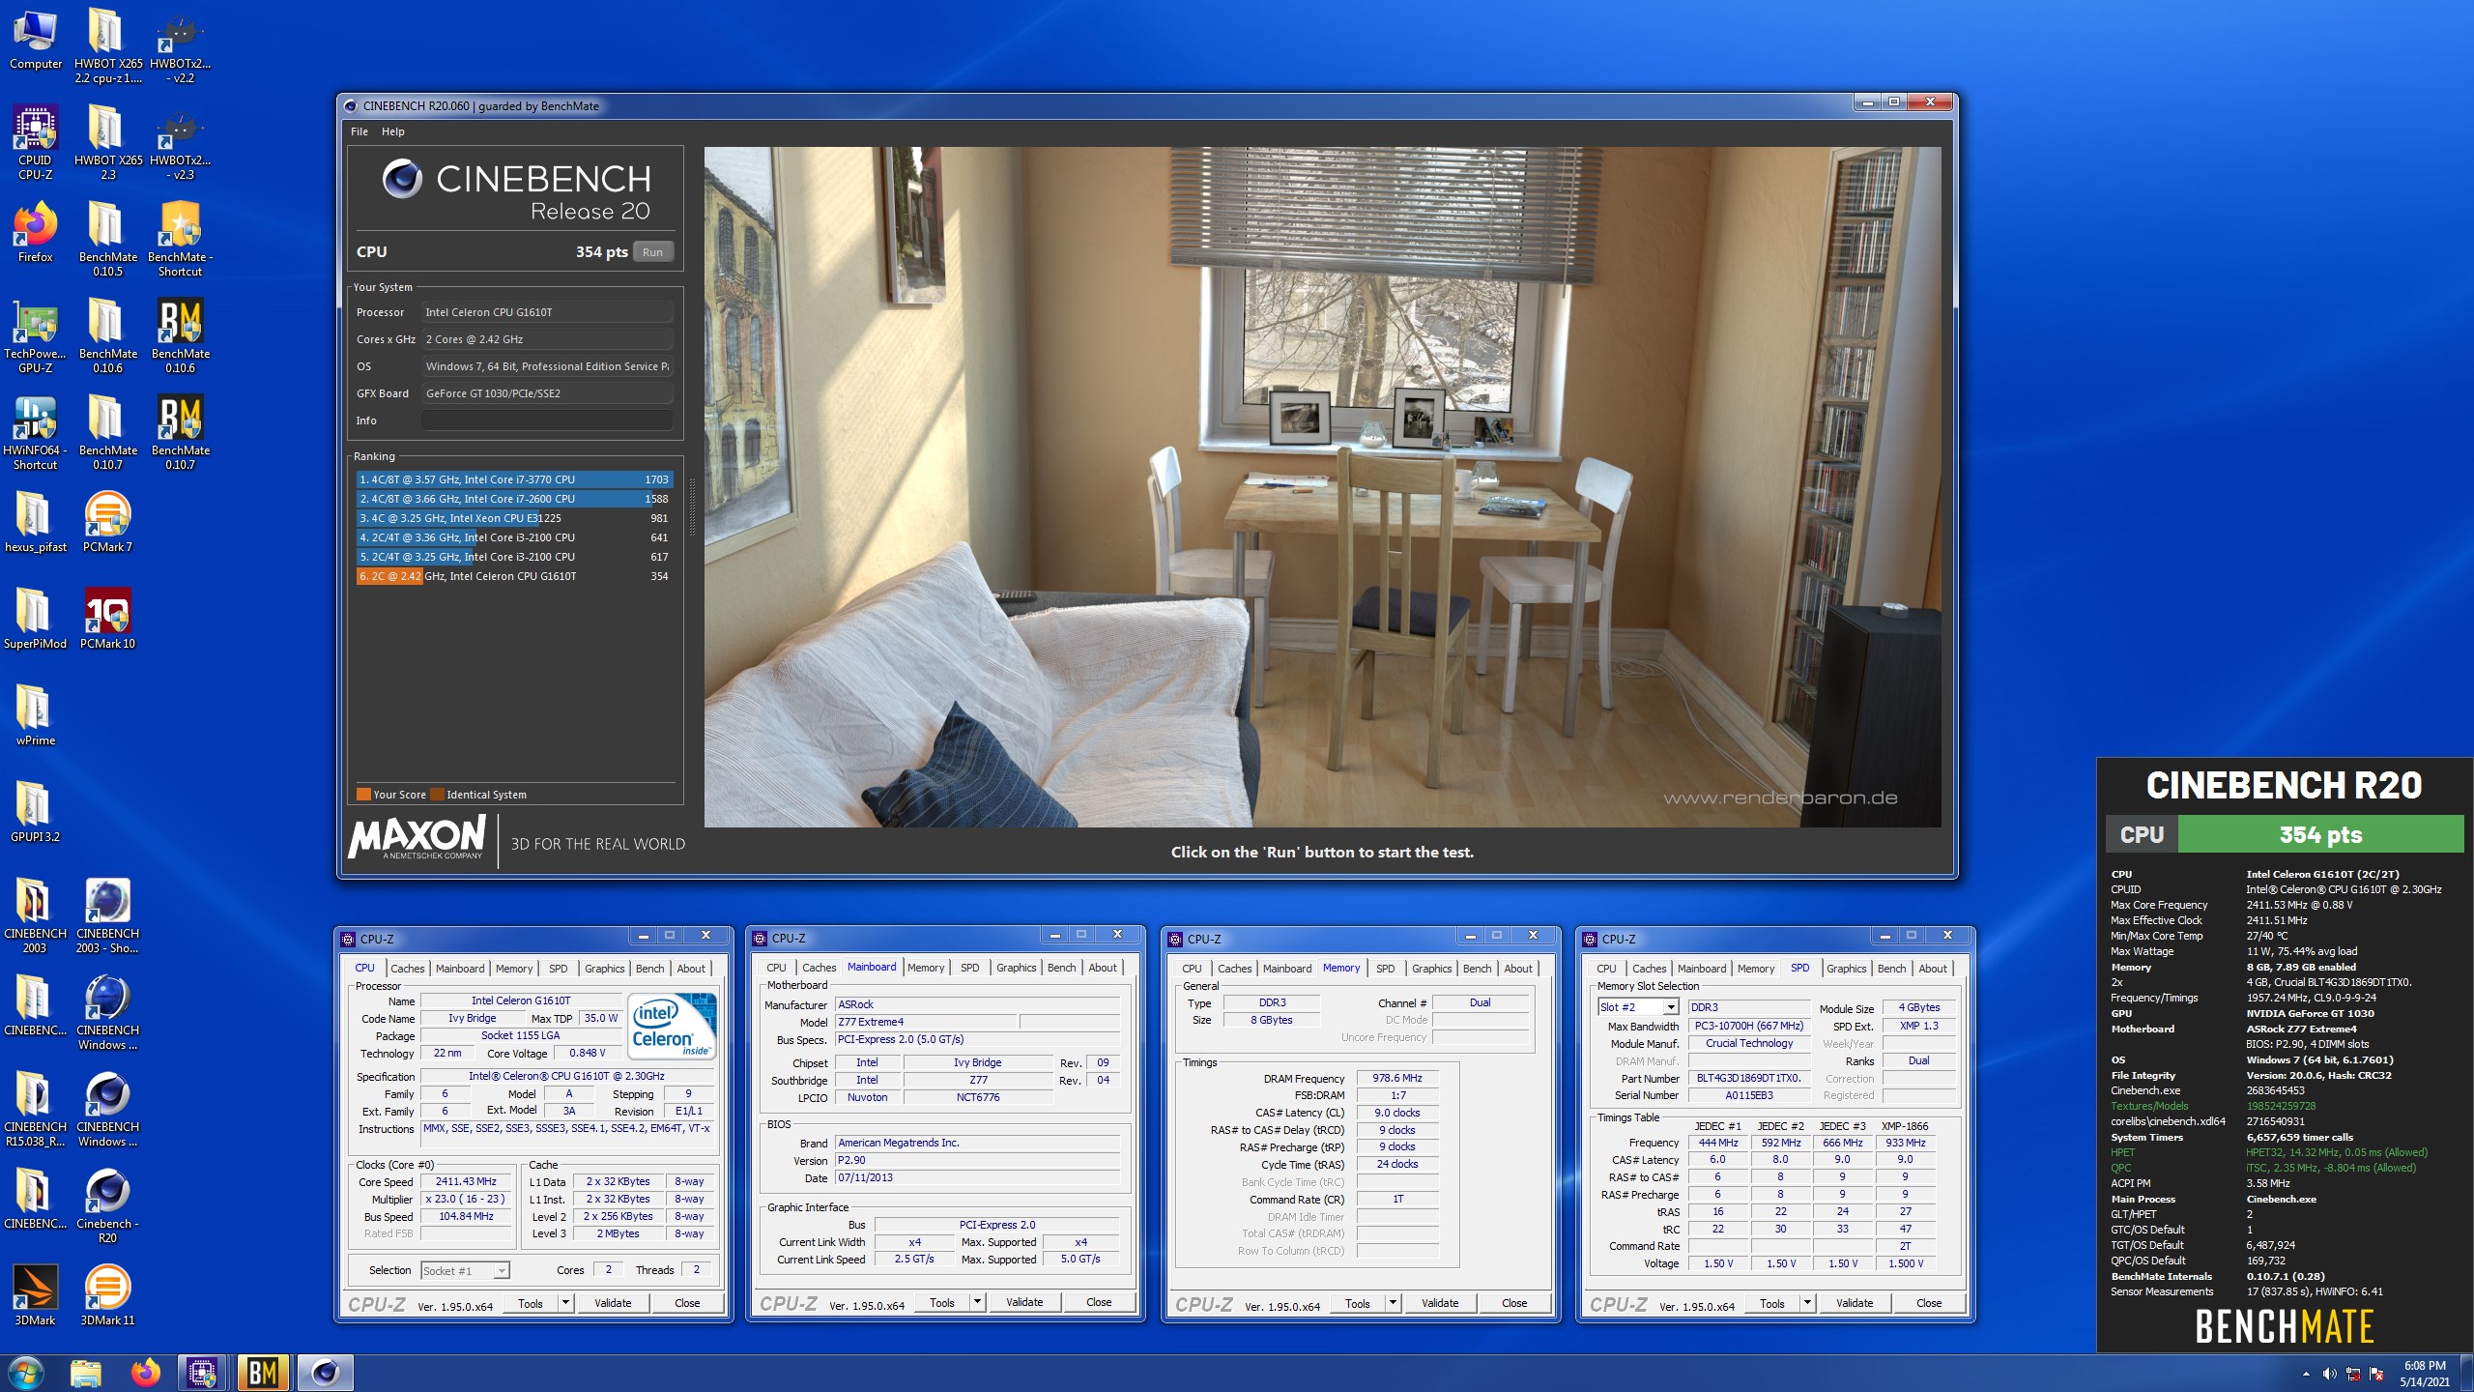Select ranking row for Celeron G1610T, 354
2474x1392 pixels.
514,576
